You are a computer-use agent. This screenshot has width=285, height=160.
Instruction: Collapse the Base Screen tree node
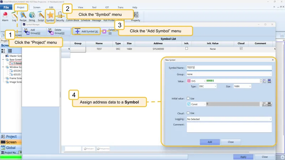pos(3,59)
